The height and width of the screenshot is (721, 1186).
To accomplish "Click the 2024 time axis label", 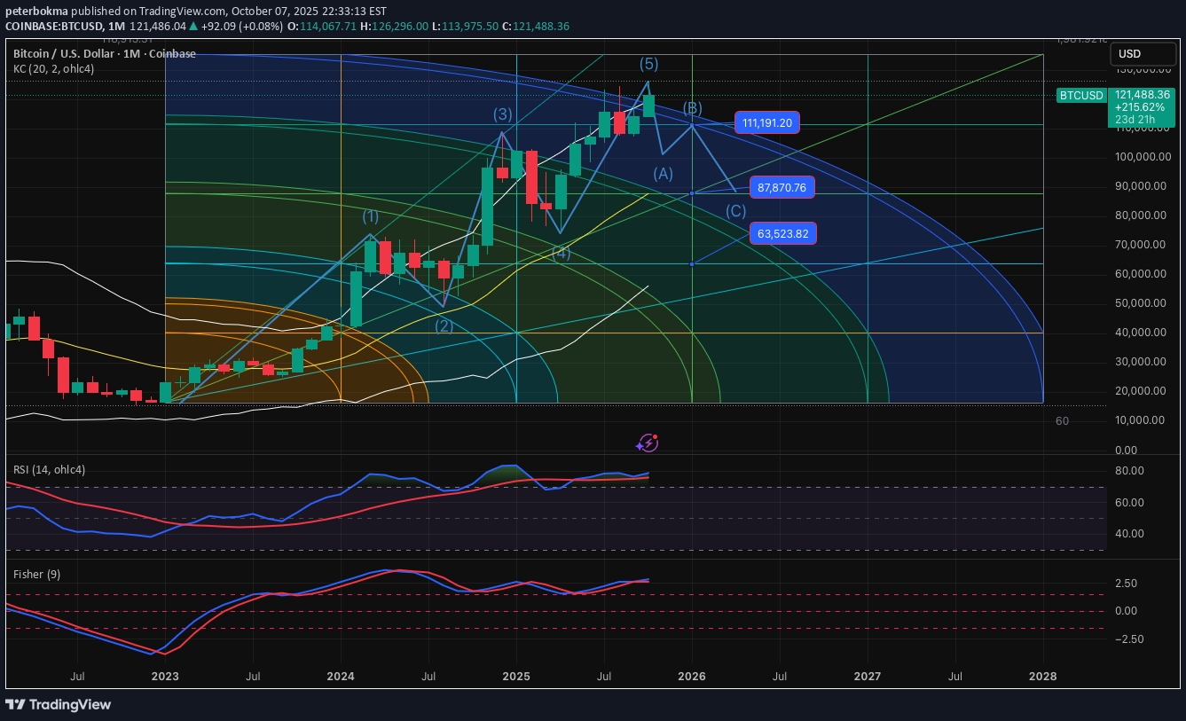I will pyautogui.click(x=341, y=676).
